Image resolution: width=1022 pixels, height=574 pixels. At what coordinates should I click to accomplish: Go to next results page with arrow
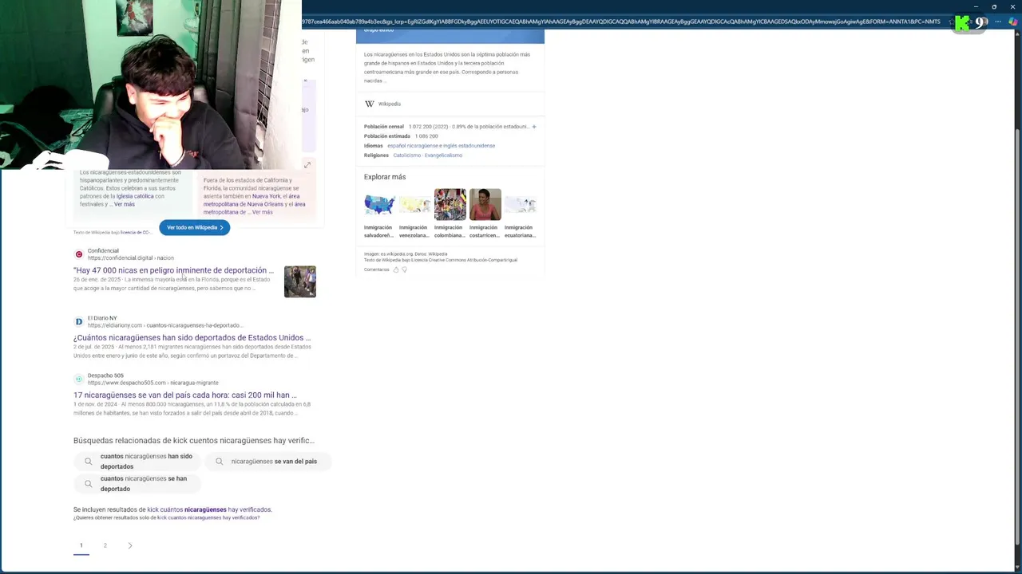point(130,546)
